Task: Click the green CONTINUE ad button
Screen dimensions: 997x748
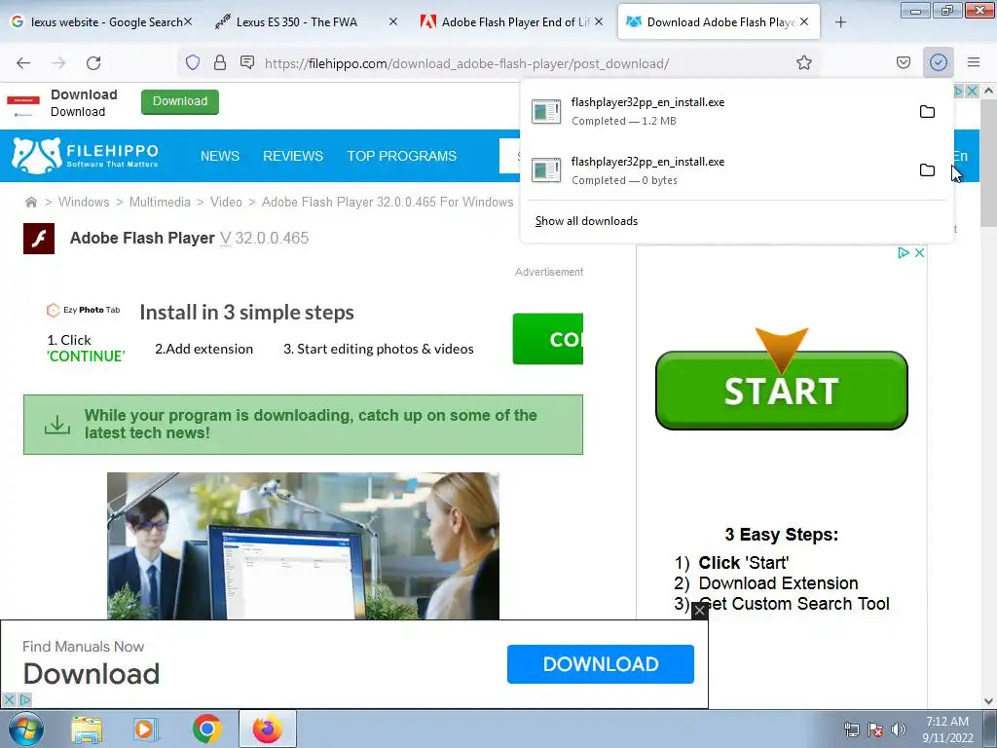Action: (x=548, y=339)
